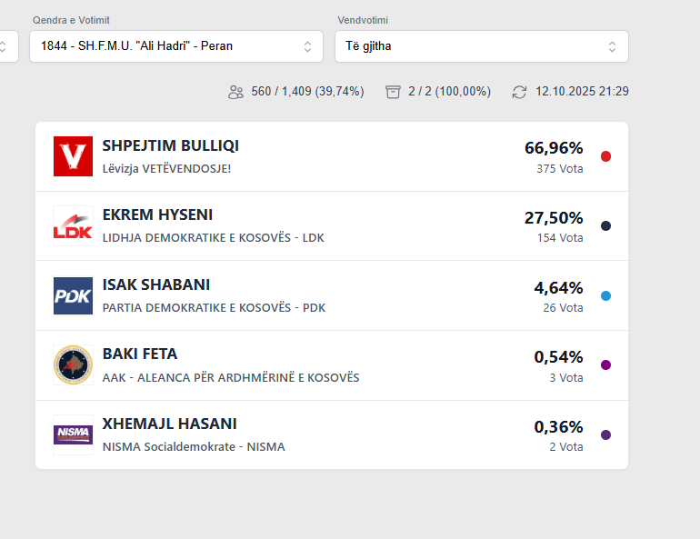The height and width of the screenshot is (539, 700).
Task: Click the NISMA party logo icon
Action: pos(73,434)
